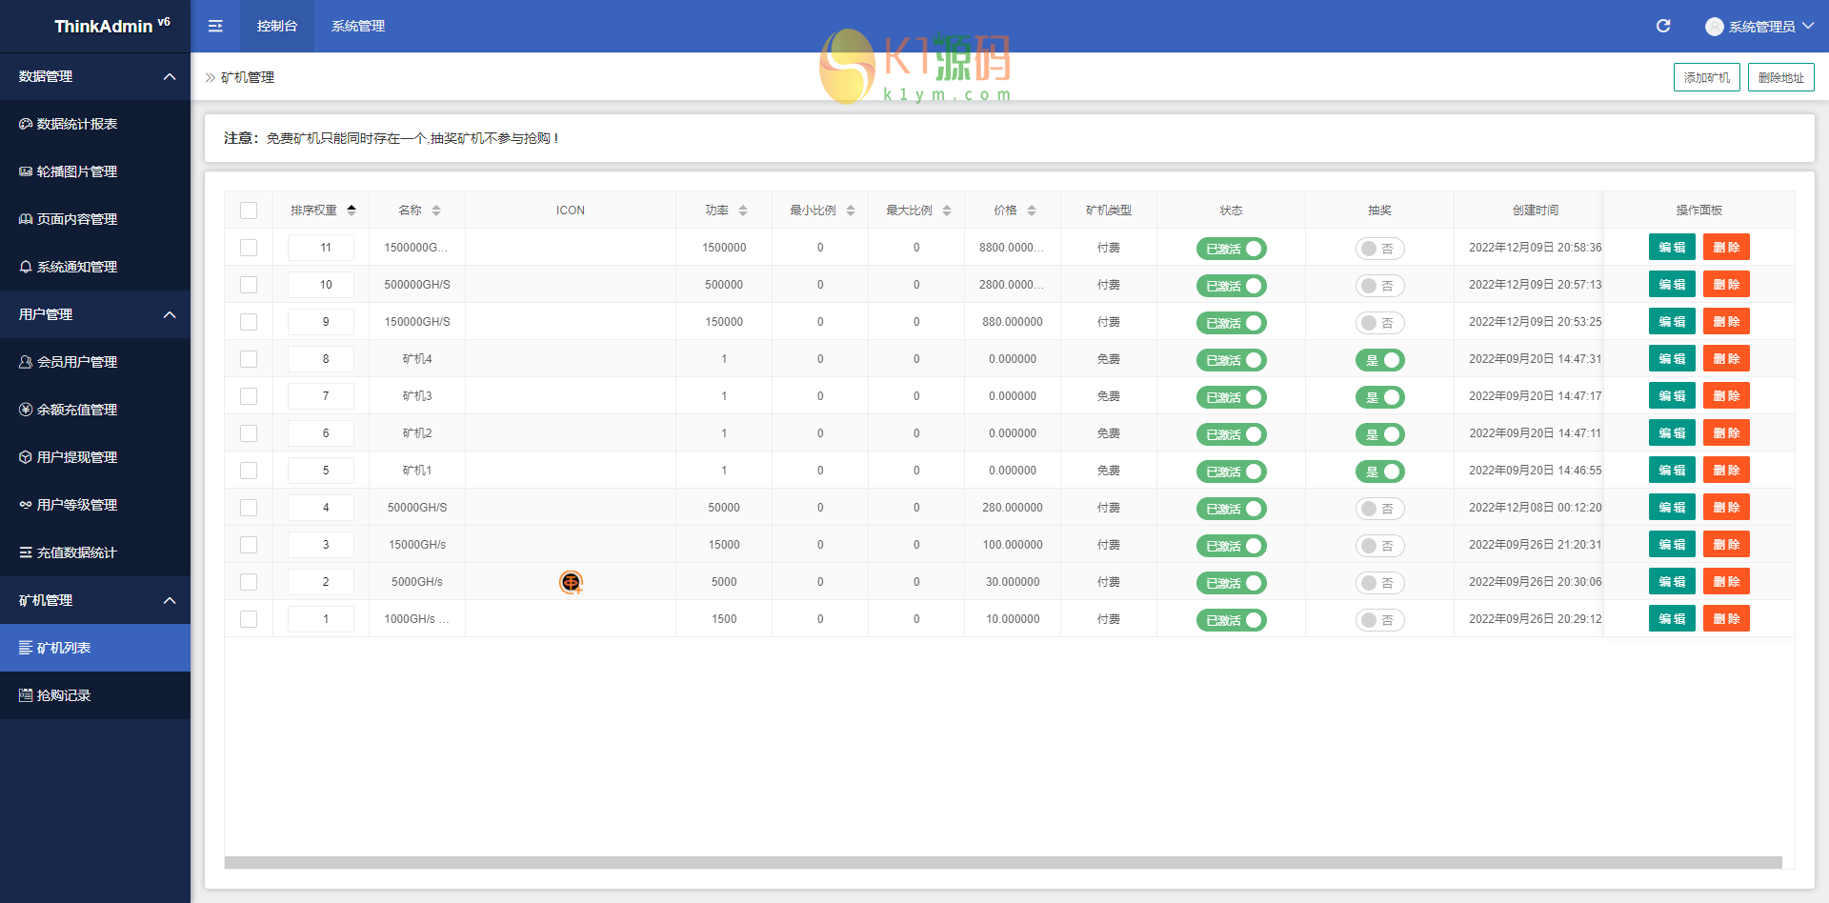Viewport: 1829px width, 903px height.
Task: Switch to the 系统管理 top tab
Action: coord(358,26)
